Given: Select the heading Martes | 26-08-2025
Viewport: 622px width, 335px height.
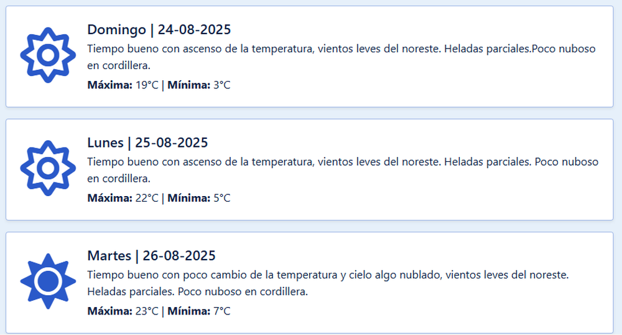Looking at the screenshot, I should [x=152, y=256].
